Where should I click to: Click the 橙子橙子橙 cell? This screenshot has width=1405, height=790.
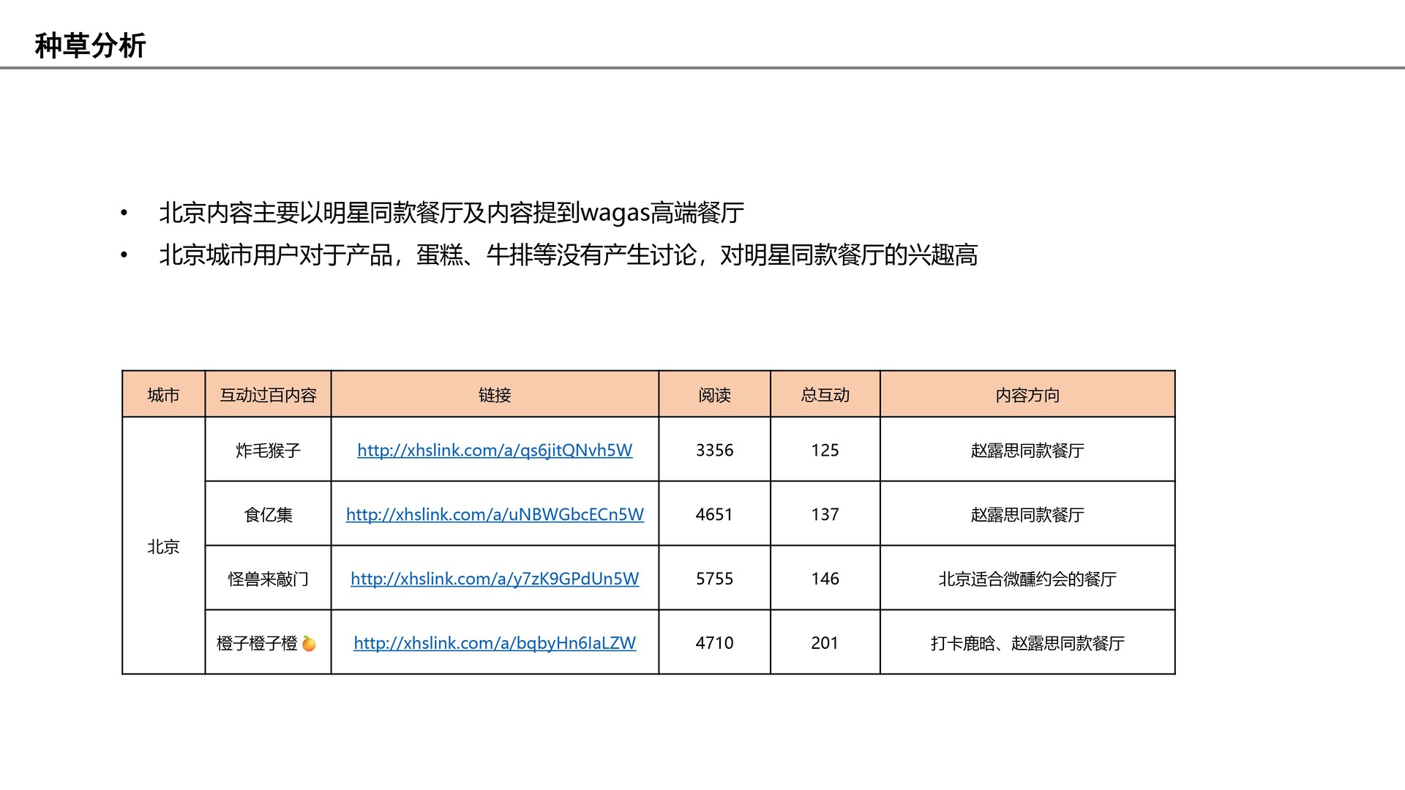(268, 643)
